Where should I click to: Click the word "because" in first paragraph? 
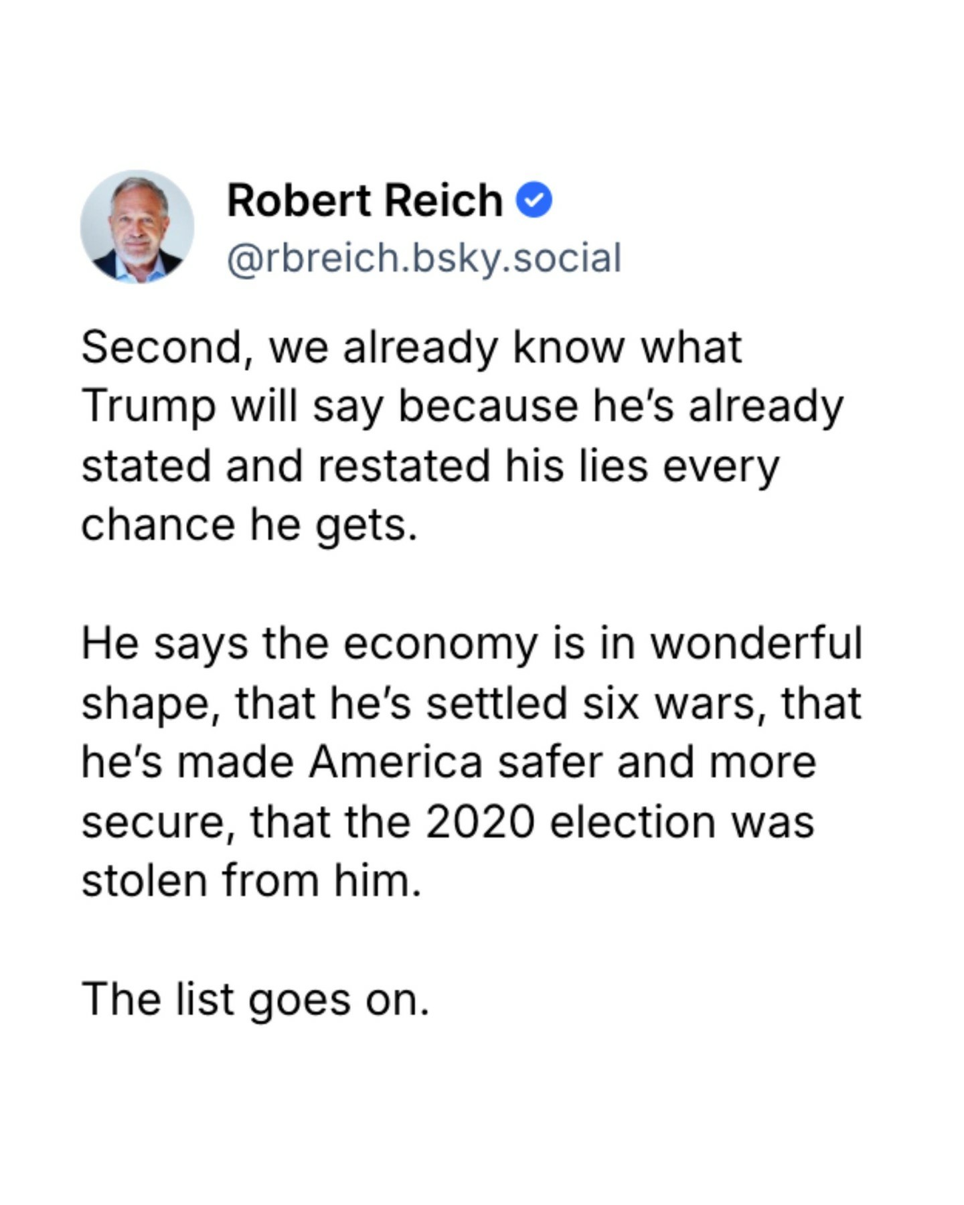click(x=488, y=406)
